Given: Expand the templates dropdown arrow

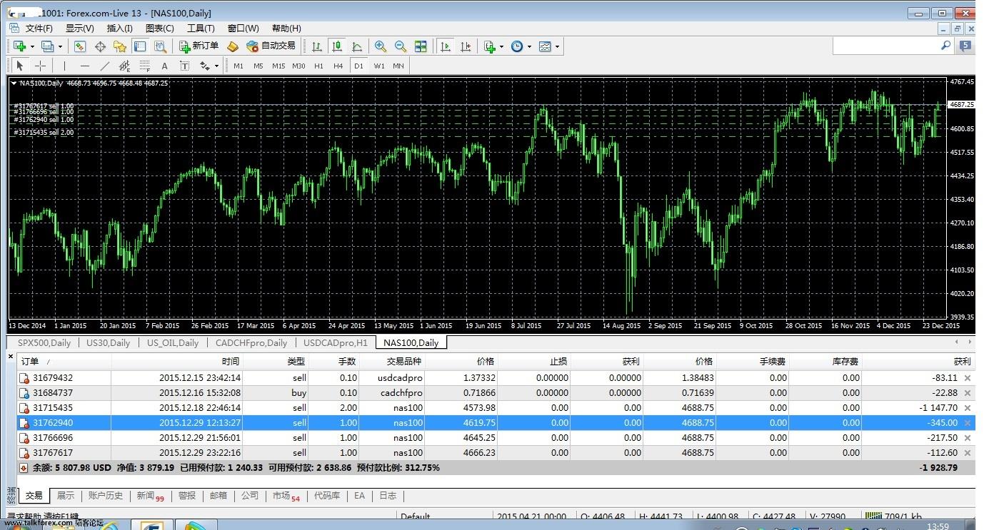Looking at the screenshot, I should (557, 47).
